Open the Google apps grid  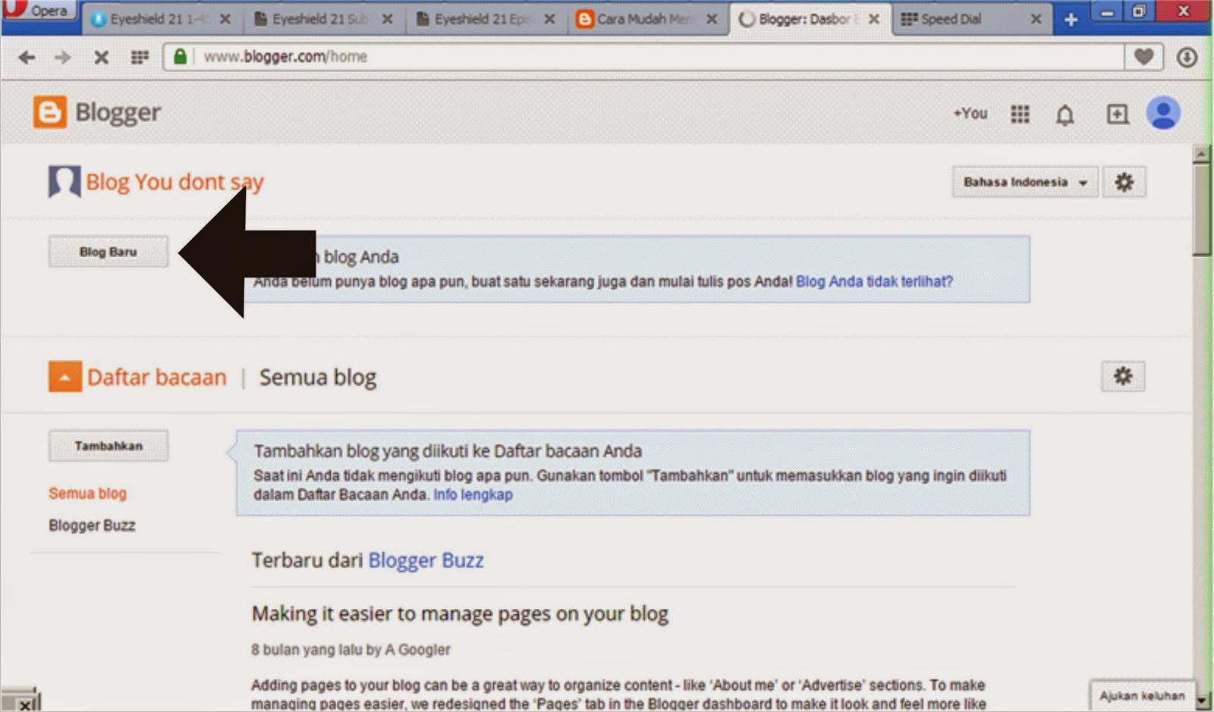click(1020, 114)
